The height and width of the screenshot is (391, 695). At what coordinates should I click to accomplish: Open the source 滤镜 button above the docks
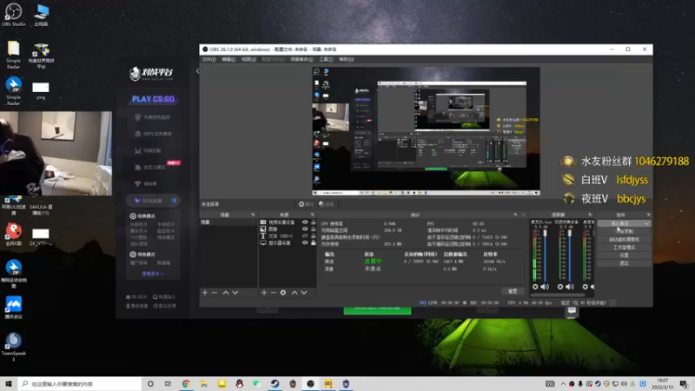point(327,204)
